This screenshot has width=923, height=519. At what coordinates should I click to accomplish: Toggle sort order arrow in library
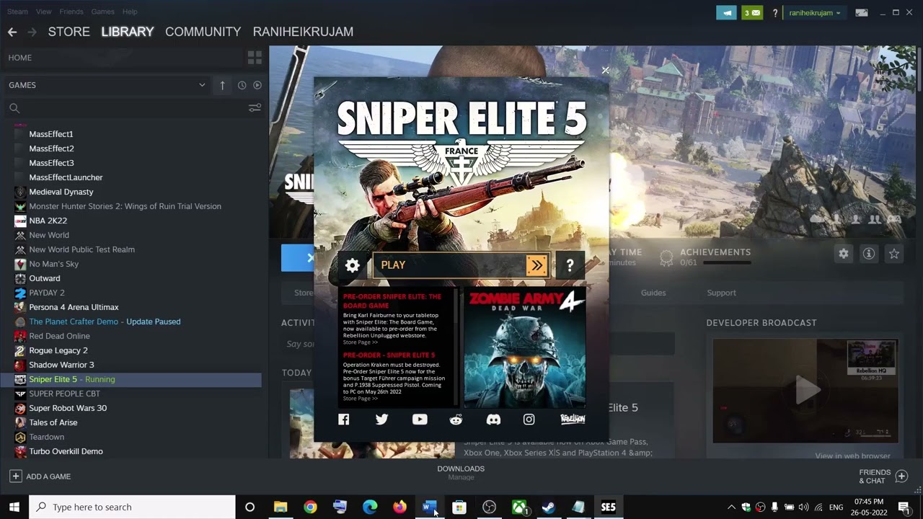222,85
